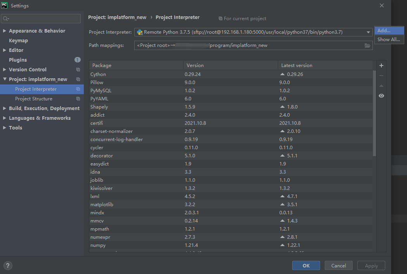Click the PyCharm logo in the title bar

point(4,5)
